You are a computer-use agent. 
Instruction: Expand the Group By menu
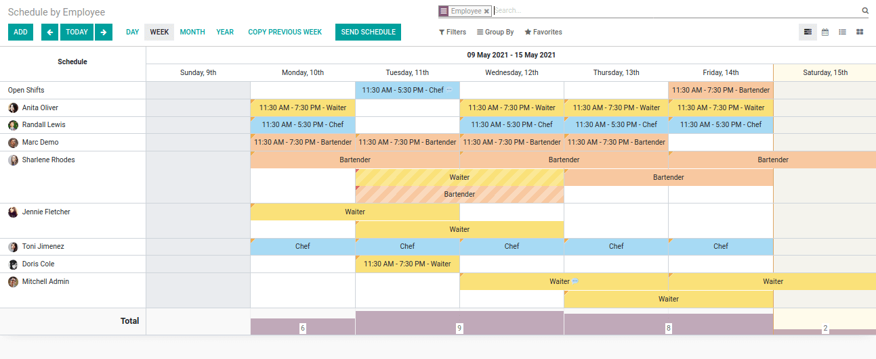click(x=495, y=32)
